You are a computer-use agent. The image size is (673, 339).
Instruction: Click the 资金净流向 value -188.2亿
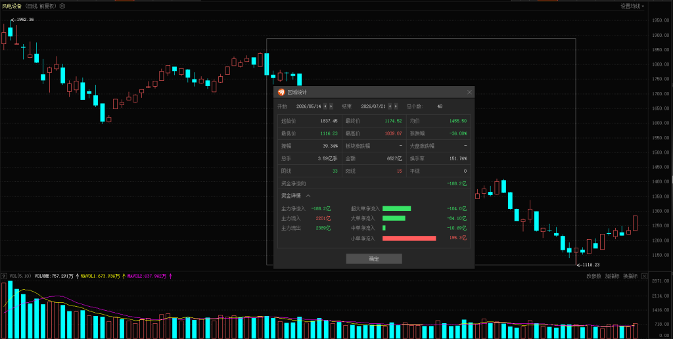pyautogui.click(x=457, y=184)
